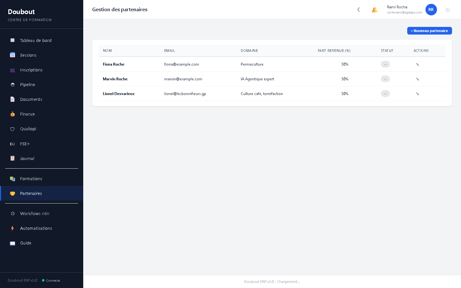Edit Marvin Roche using the pencil icon
Viewport: 461px width, 288px height.
(417, 79)
